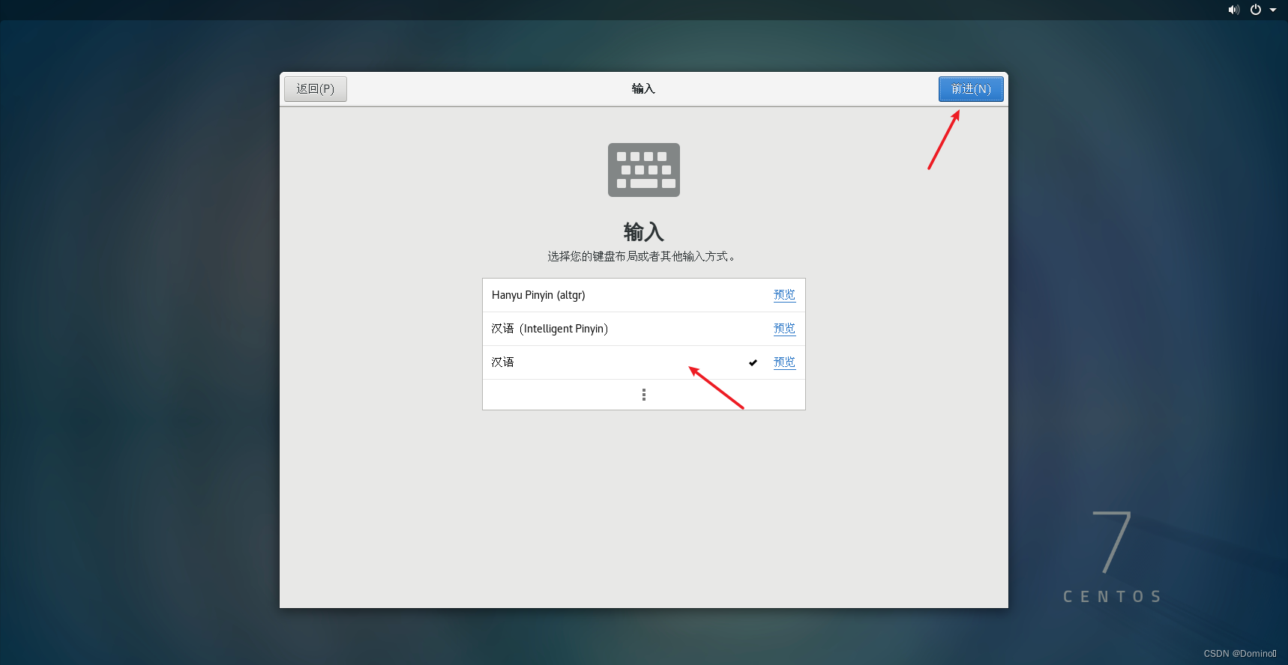The width and height of the screenshot is (1288, 665).
Task: Click the 前进(N) next button
Action: point(971,89)
